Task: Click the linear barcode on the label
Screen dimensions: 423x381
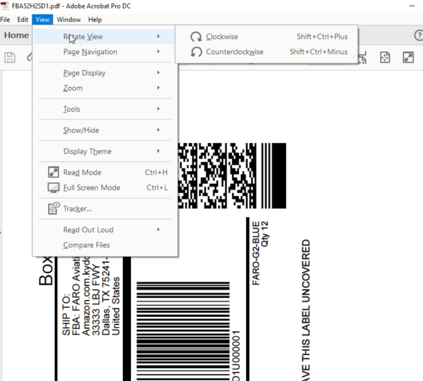Action: click(x=183, y=331)
